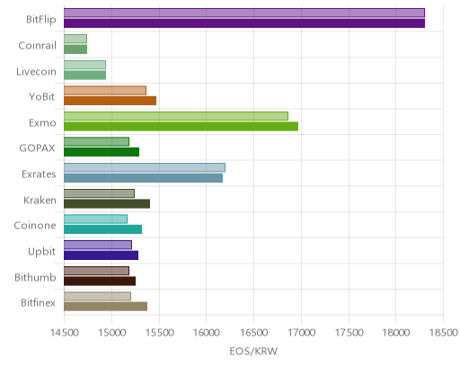Click the dark purple BitFlip bar
This screenshot has width=460, height=367.
point(244,23)
